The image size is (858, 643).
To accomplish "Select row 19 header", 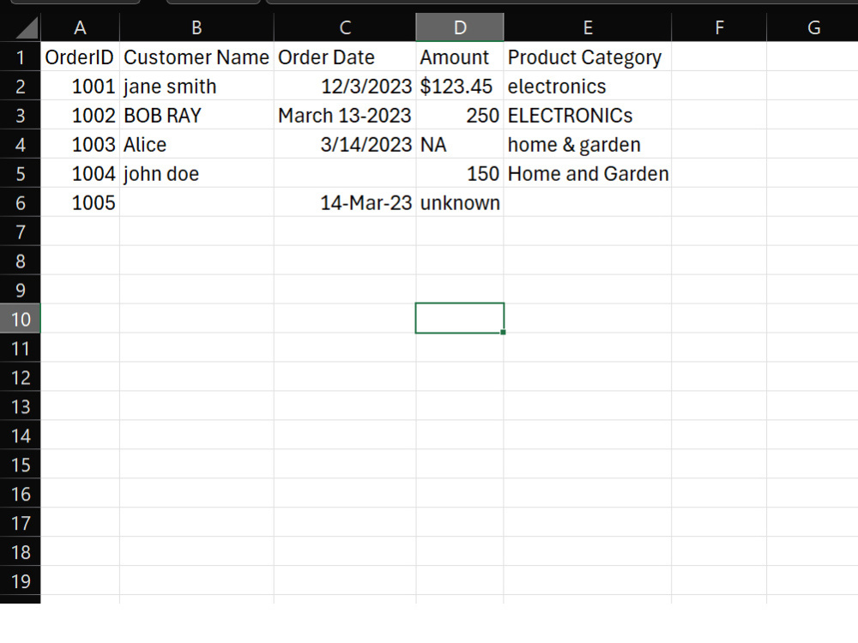I will point(21,580).
